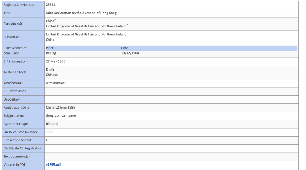Image resolution: width=306 pixels, height=170 pixels.
Task: Open the v1399.pdf volume link
Action: pos(53,165)
